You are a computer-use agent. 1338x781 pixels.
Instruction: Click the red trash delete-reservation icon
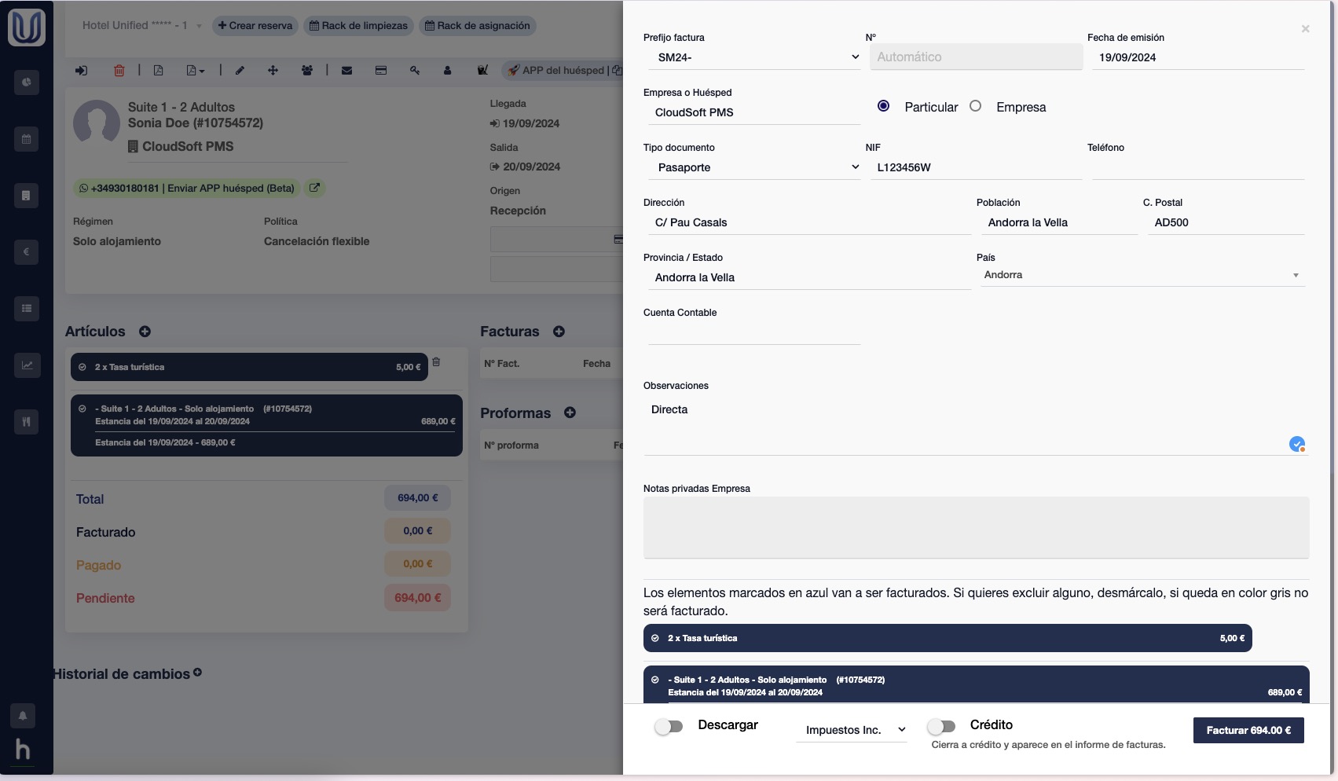pyautogui.click(x=119, y=71)
